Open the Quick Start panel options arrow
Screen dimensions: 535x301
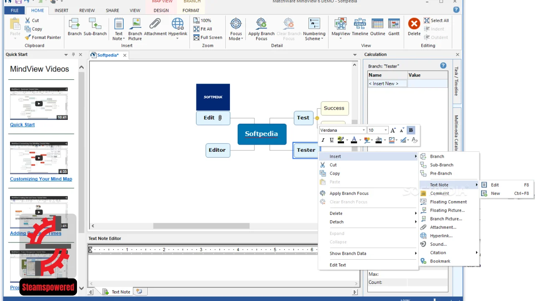point(66,55)
